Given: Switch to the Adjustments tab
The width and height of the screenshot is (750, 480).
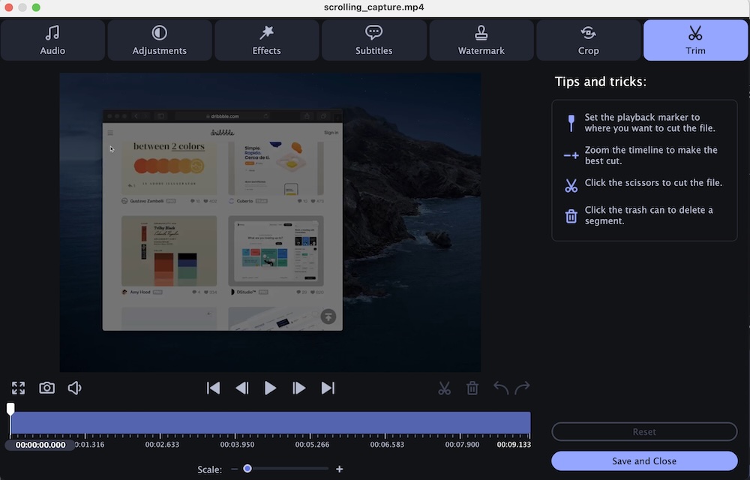Looking at the screenshot, I should pyautogui.click(x=160, y=40).
